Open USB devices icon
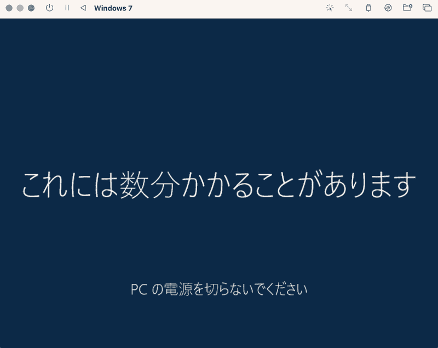 [368, 8]
